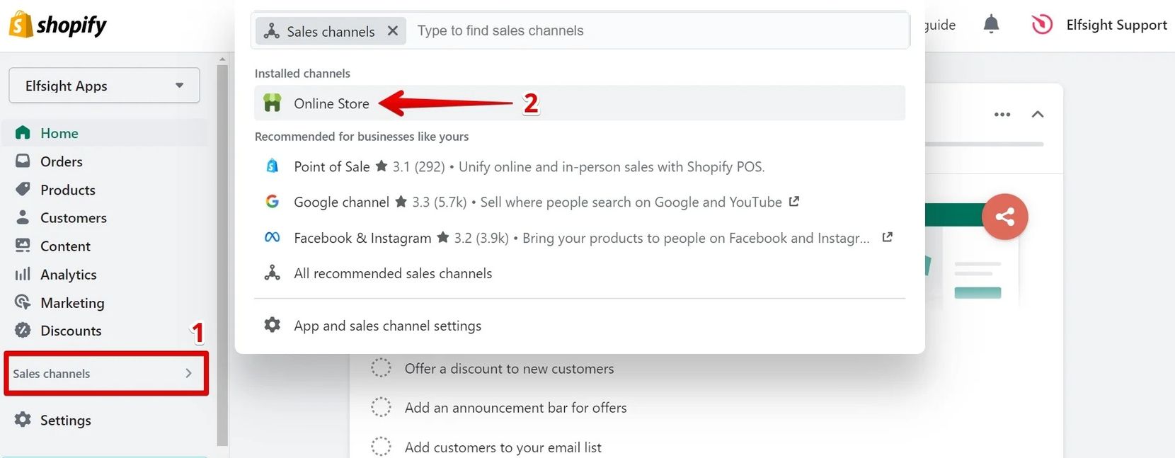Screen dimensions: 1175x458
Task: Click the red share button
Action: click(1004, 217)
